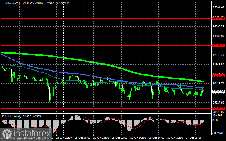Click the MACD 129.768 scale value

pyautogui.click(x=217, y=116)
